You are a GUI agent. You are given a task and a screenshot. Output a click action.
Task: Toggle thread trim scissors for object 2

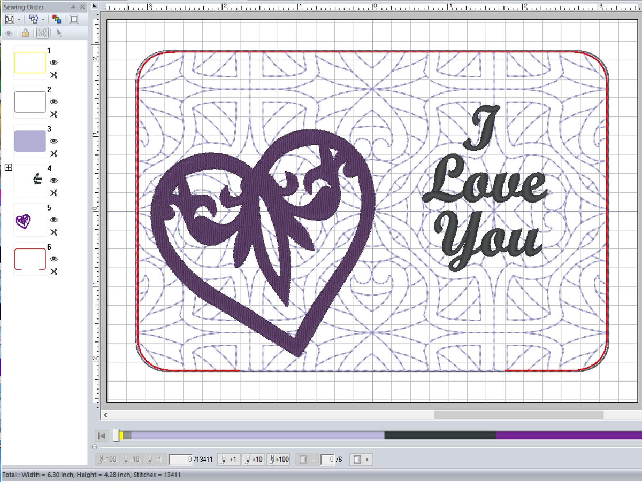tap(53, 114)
